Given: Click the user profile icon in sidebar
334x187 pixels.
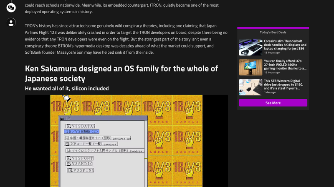Looking at the screenshot, I should [x=11, y=22].
